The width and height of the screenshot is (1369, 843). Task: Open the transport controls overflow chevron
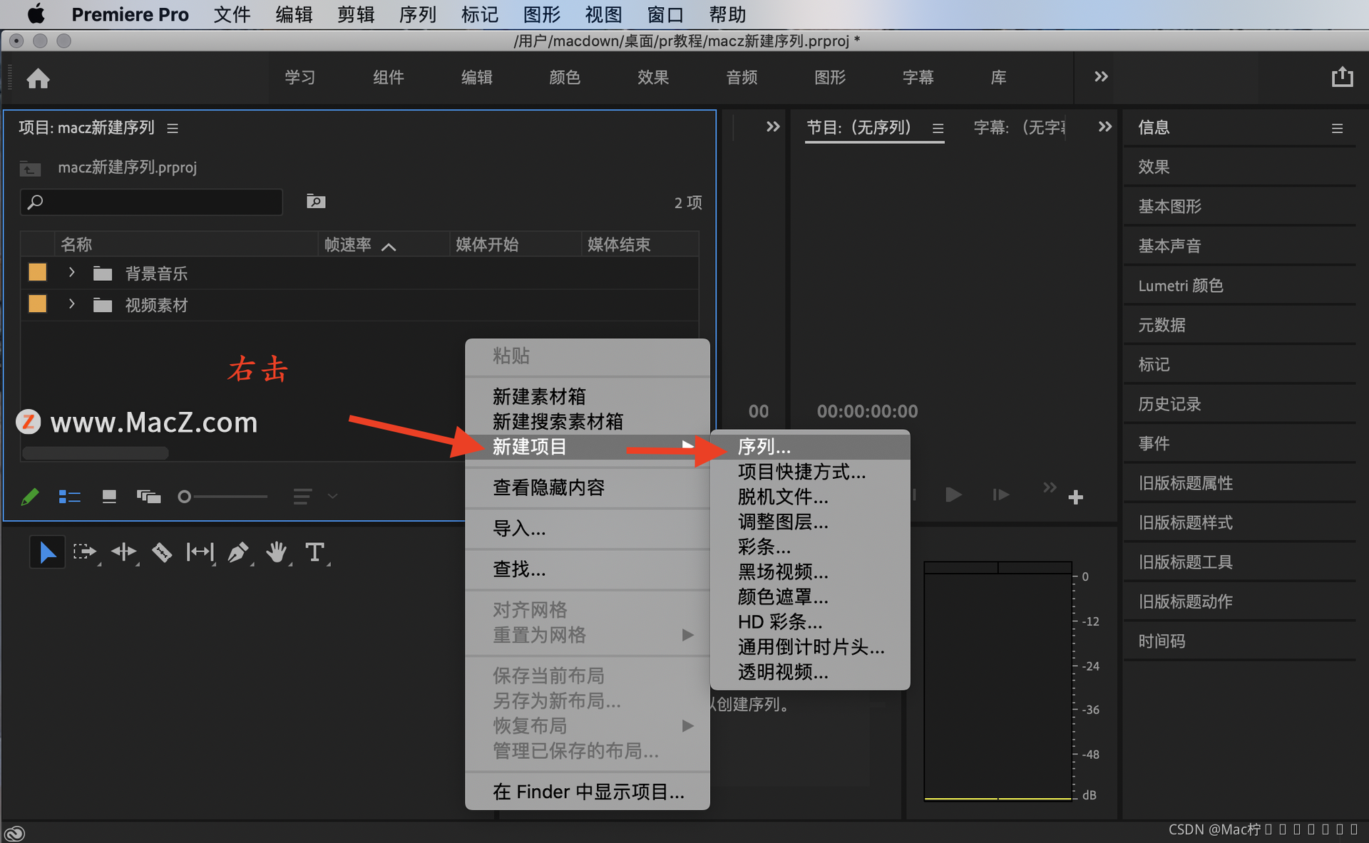[x=1050, y=487]
